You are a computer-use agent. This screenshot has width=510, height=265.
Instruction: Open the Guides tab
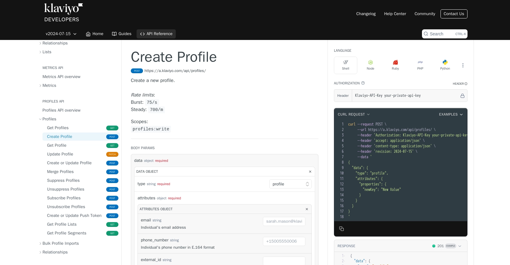[x=121, y=34]
